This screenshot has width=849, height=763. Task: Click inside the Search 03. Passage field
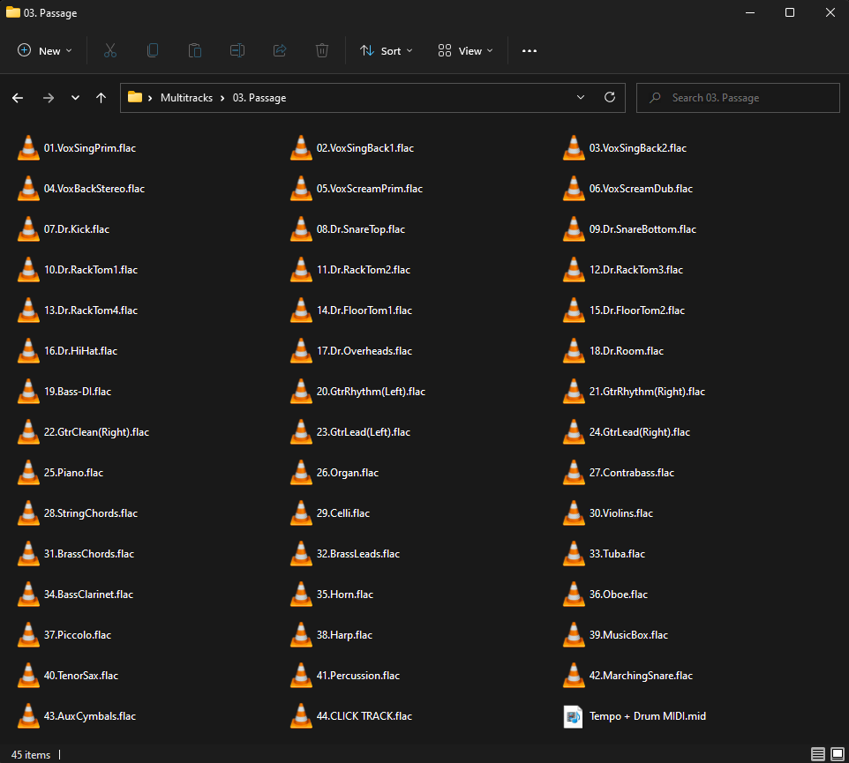tap(738, 97)
